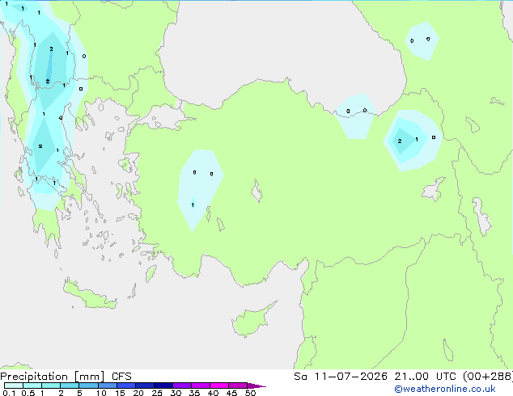
Task: Click the 1–2 mm legend swatch
Action: coord(51,385)
